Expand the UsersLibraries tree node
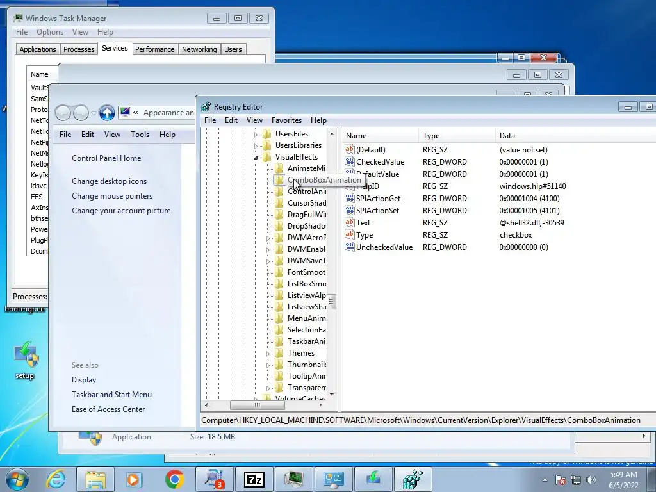Screen dimensions: 656x492 (256, 146)
